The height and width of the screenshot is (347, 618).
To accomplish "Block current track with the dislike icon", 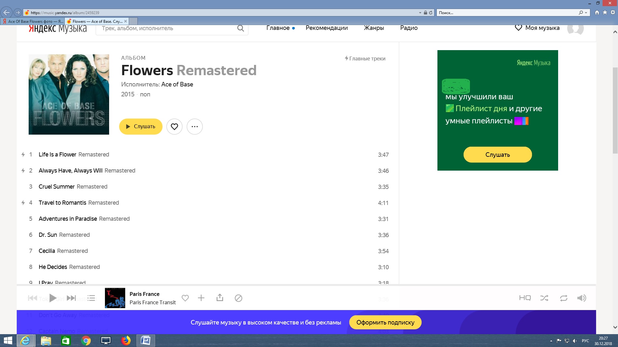I will pos(239,298).
